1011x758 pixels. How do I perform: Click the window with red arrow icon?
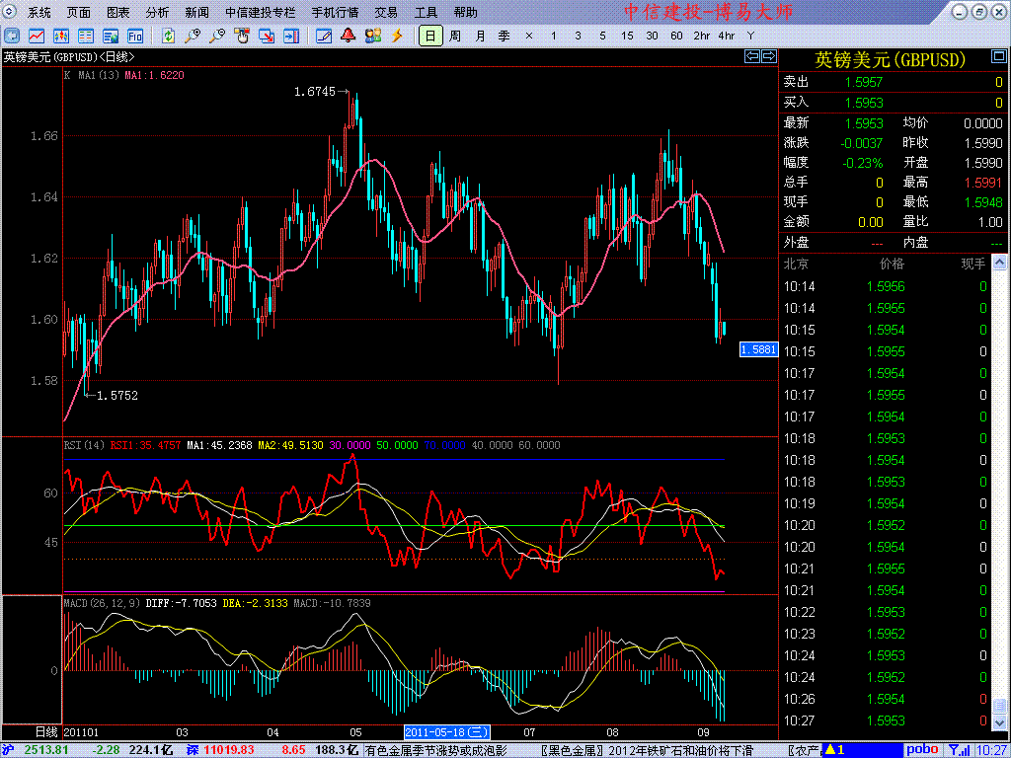(267, 37)
